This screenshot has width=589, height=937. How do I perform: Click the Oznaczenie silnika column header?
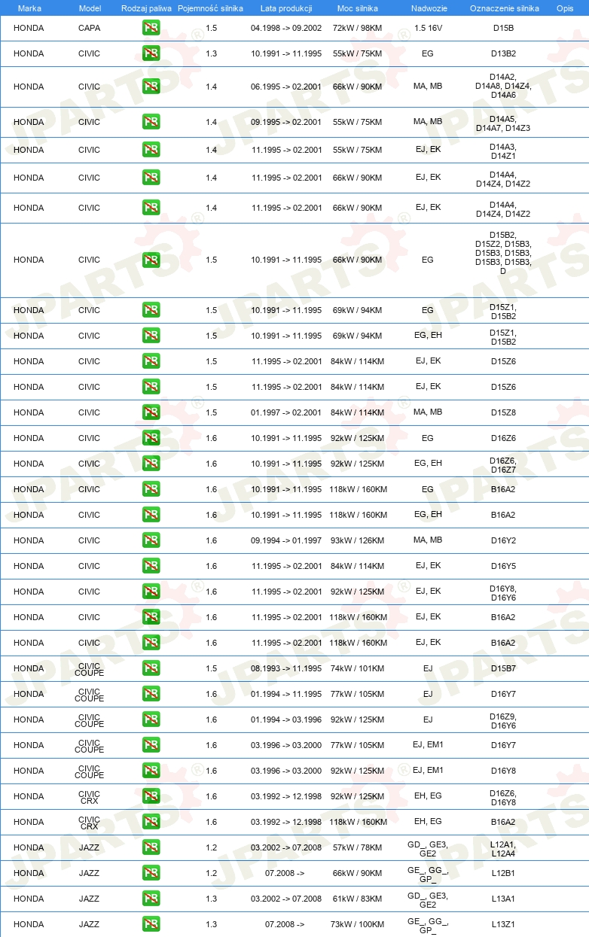(x=503, y=8)
